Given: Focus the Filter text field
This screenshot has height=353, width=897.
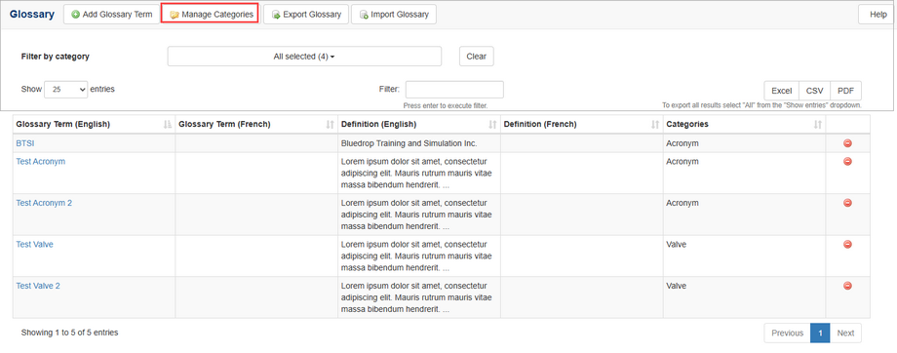Looking at the screenshot, I should tap(454, 90).
